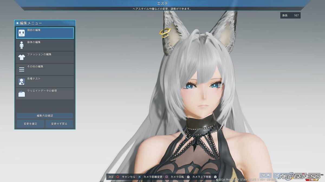Click the create data folder icon

[22, 94]
